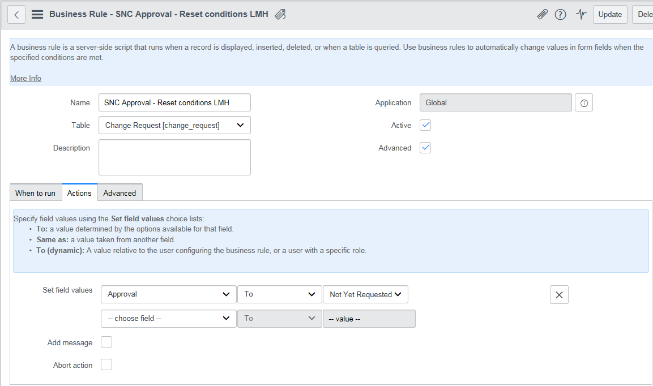Image resolution: width=653 pixels, height=386 pixels.
Task: Switch to the When to run tab
Action: [35, 193]
